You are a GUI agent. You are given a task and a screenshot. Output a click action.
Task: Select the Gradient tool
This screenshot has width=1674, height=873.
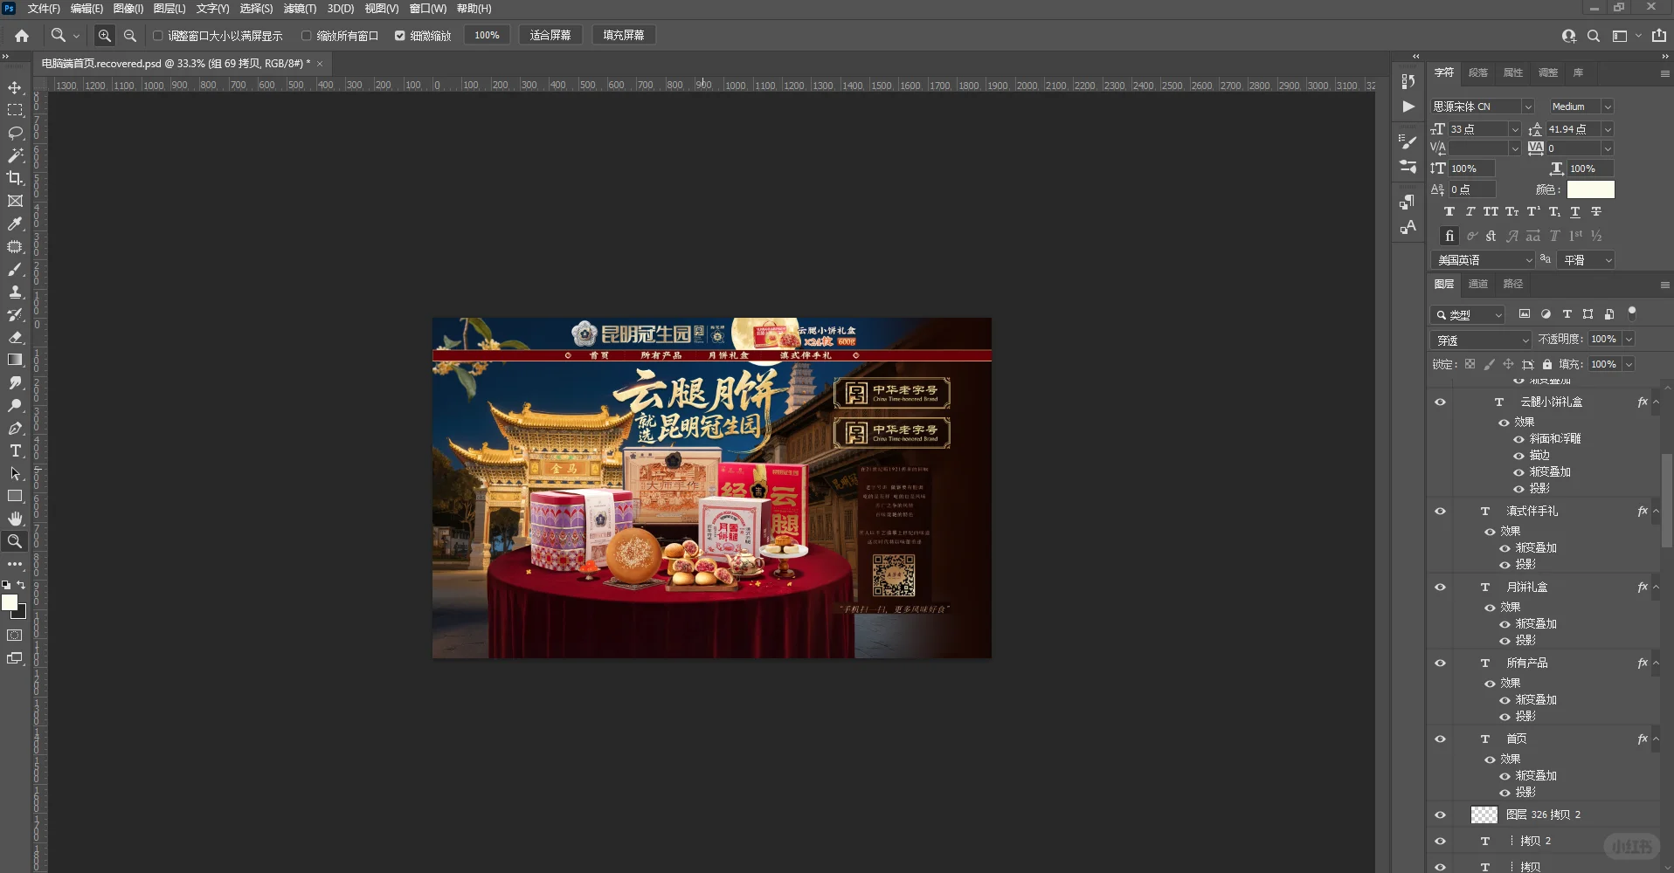(15, 360)
